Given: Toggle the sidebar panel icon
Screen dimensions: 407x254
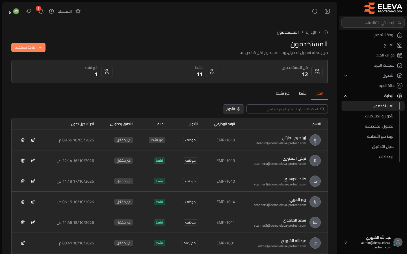Looking at the screenshot, I should (327, 11).
